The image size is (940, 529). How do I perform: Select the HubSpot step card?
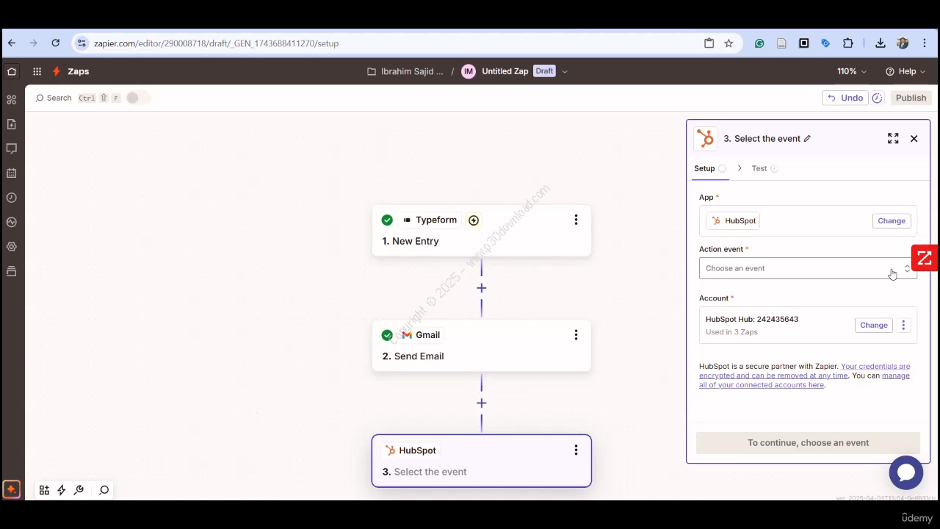[482, 461]
